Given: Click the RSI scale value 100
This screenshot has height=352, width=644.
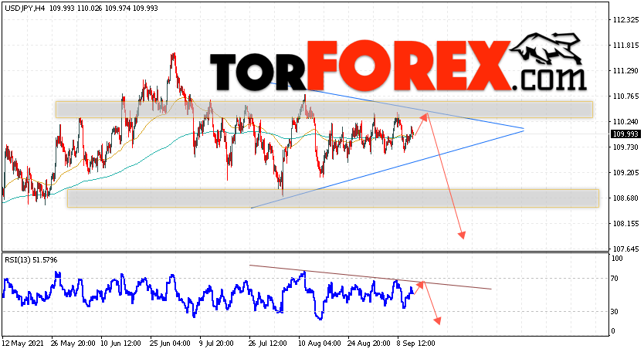Looking at the screenshot, I should 617,259.
